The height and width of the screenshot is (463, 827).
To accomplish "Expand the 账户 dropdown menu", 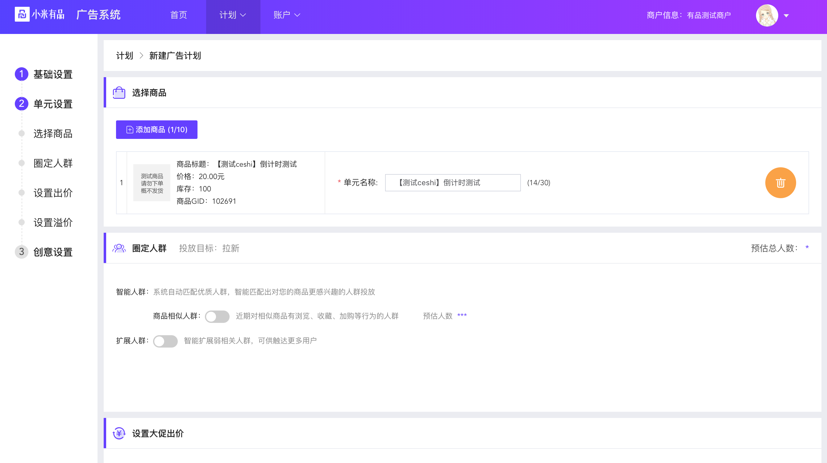I will (287, 15).
